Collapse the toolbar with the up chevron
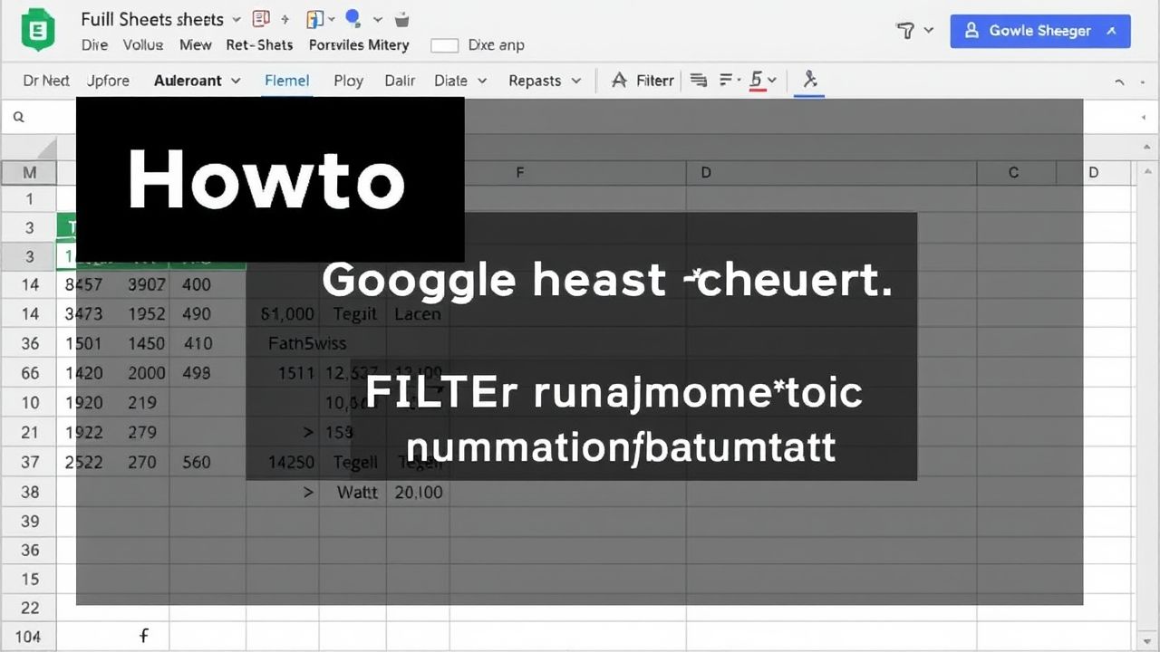 click(x=1120, y=81)
